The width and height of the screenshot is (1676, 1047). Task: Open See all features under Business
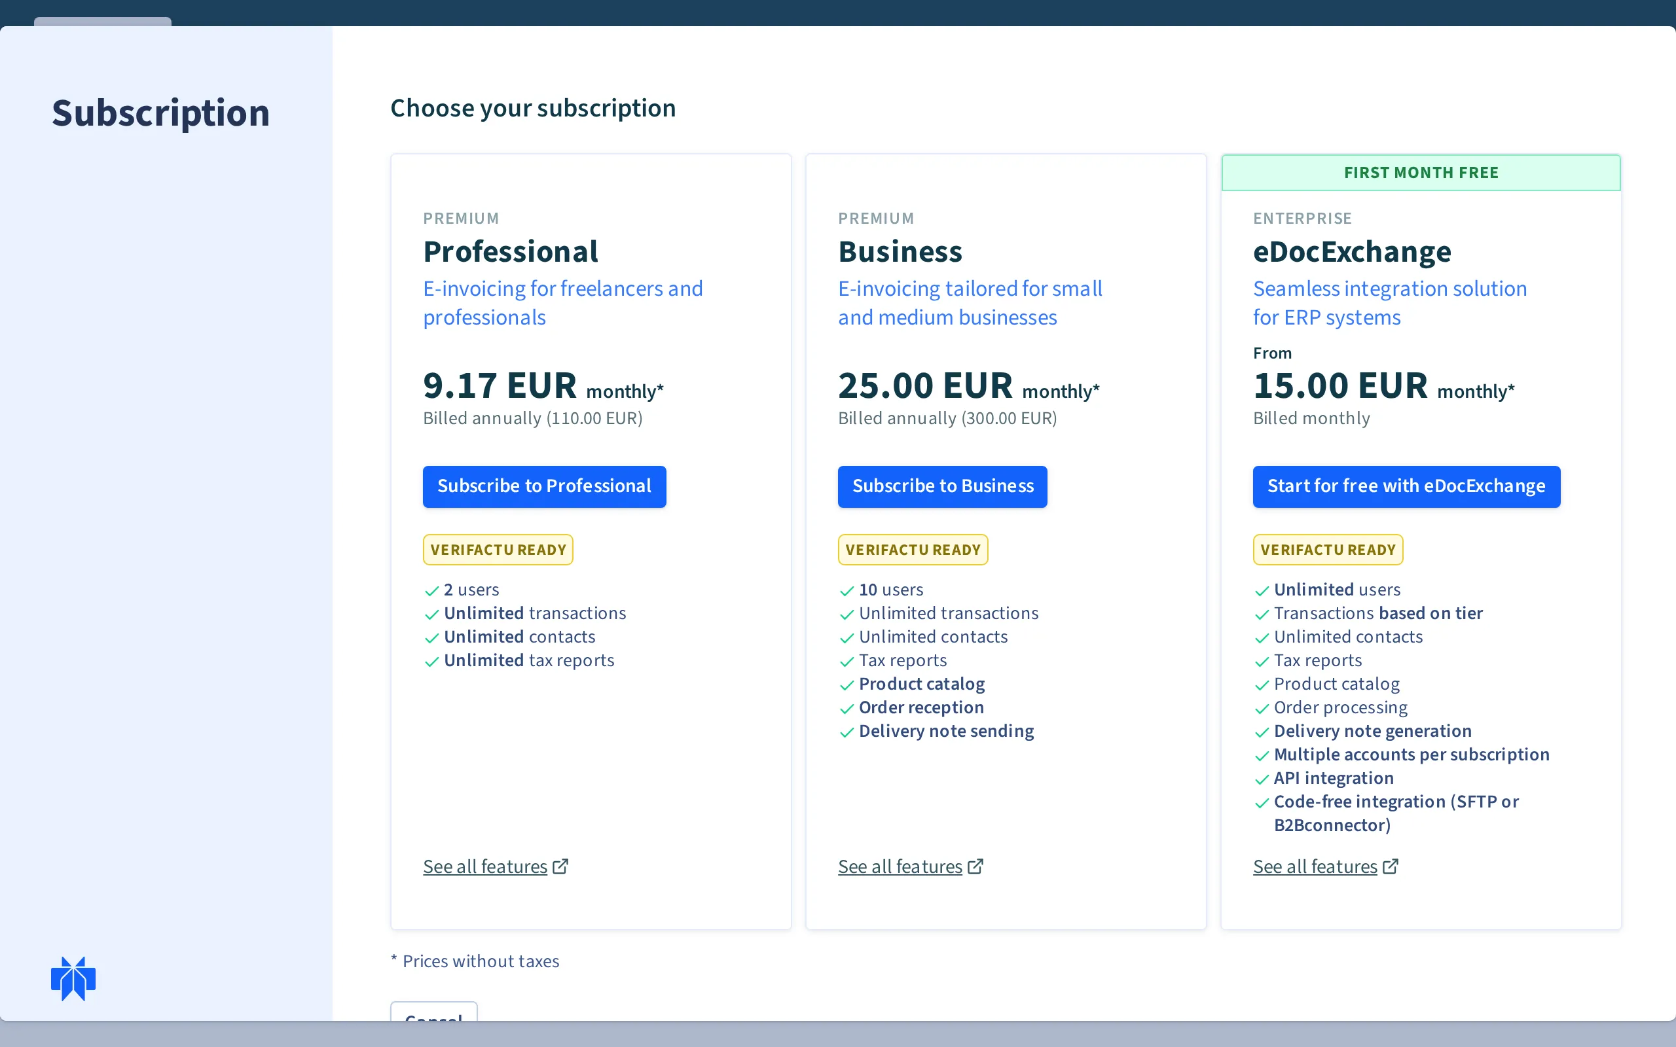click(900, 866)
